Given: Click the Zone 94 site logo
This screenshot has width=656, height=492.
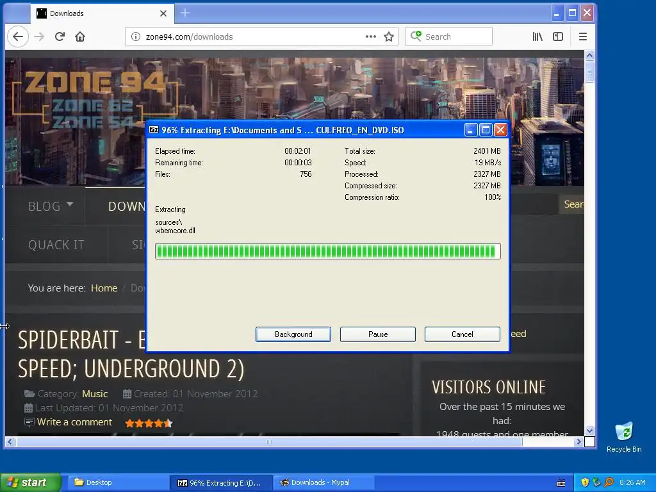Looking at the screenshot, I should click(95, 99).
